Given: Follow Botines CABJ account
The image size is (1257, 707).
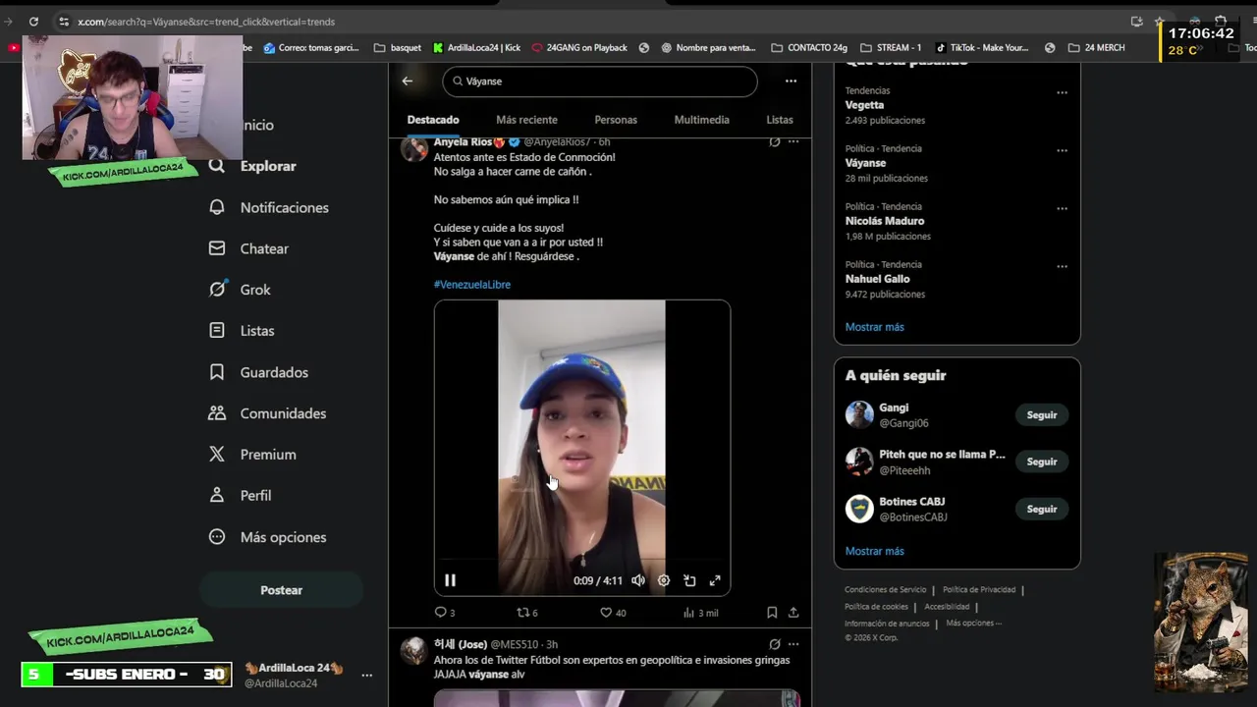Looking at the screenshot, I should pyautogui.click(x=1042, y=509).
